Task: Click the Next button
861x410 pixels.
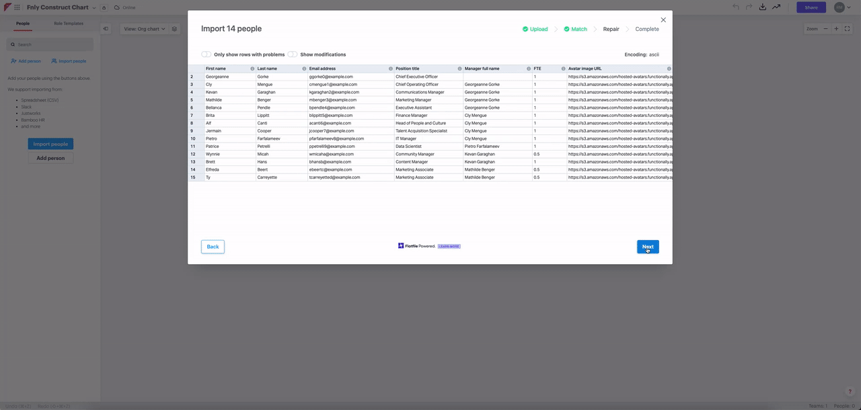Action: pos(648,247)
